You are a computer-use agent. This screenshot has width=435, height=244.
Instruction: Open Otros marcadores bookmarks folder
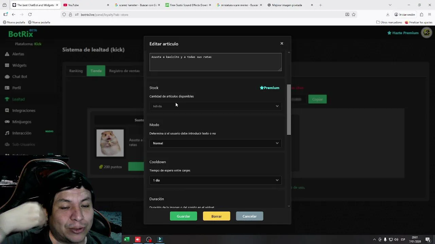389,22
